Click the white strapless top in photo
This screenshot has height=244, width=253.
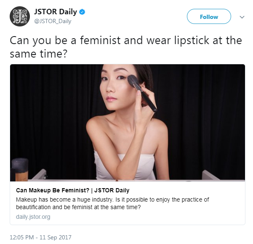click(x=125, y=167)
